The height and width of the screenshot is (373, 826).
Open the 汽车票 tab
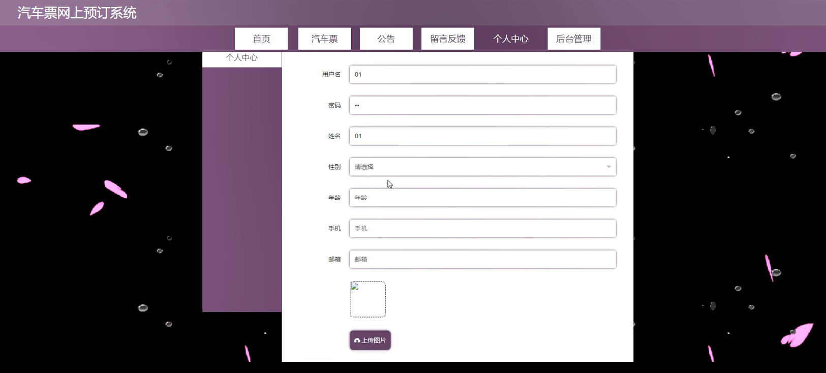[x=324, y=39]
